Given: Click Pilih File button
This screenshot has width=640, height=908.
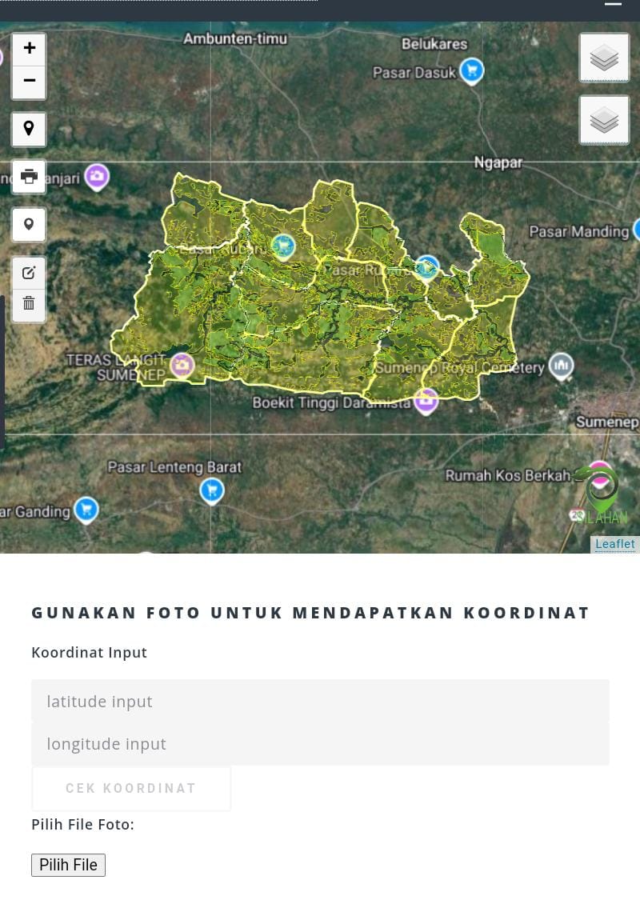Looking at the screenshot, I should pos(68,865).
